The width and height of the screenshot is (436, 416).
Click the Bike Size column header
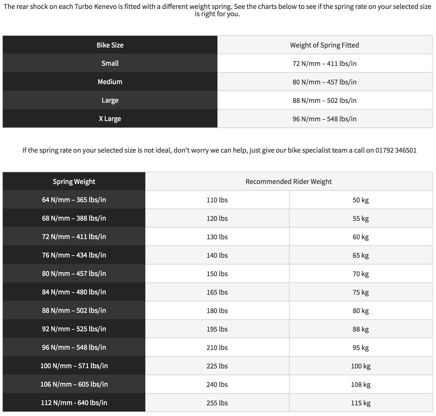[110, 45]
